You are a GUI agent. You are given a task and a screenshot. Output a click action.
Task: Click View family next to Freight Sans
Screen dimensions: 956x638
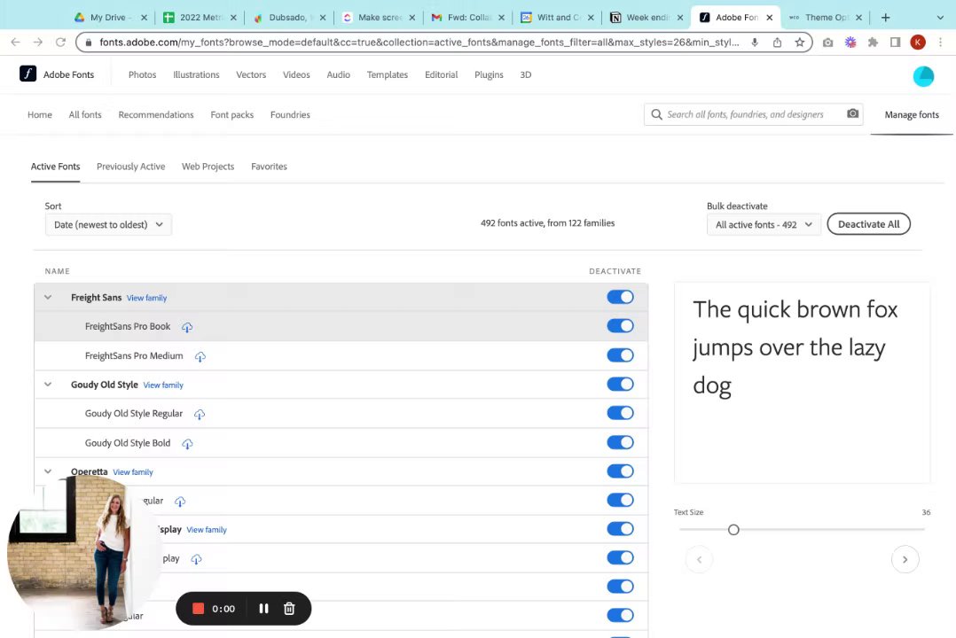tap(146, 298)
